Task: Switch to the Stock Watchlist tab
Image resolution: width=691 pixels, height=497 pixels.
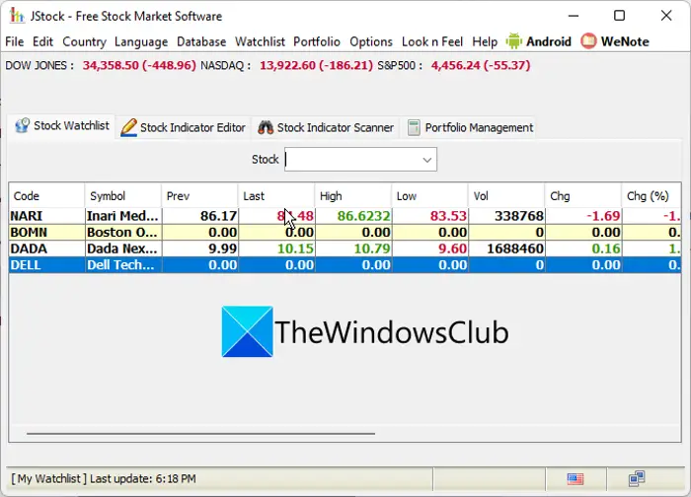Action: [62, 126]
